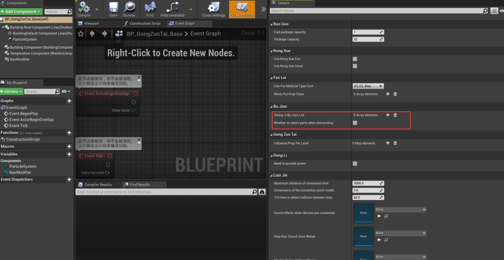Open Add Component dropdown
This screenshot has height=260, width=504.
click(21, 12)
